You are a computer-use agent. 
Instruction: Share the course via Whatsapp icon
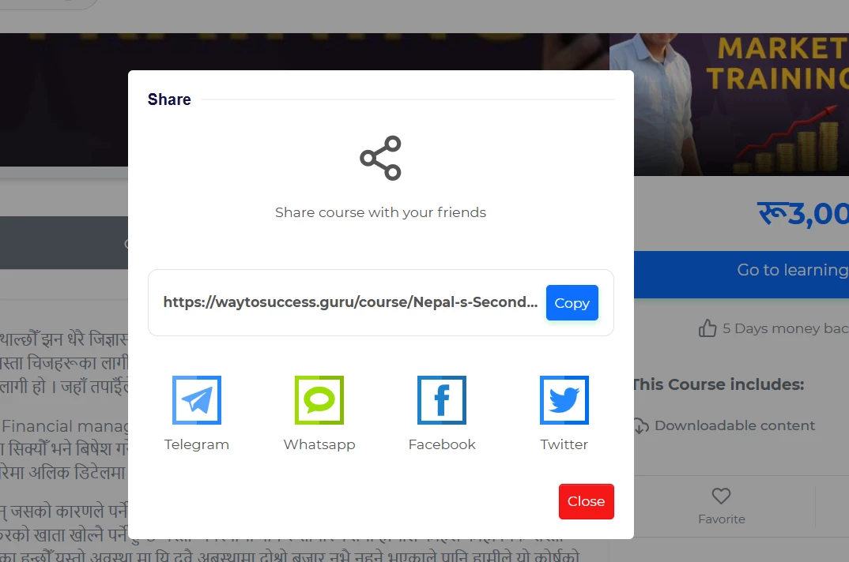click(319, 400)
